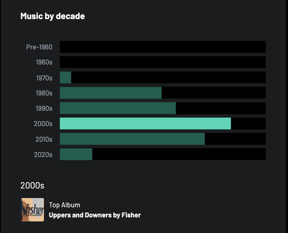Select the highlighted 2000s bar
The image size is (288, 233).
(145, 123)
